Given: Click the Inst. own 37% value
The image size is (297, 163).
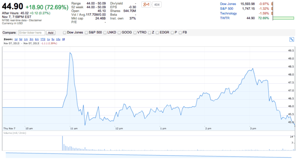Looking at the screenshot, I should [133, 18].
